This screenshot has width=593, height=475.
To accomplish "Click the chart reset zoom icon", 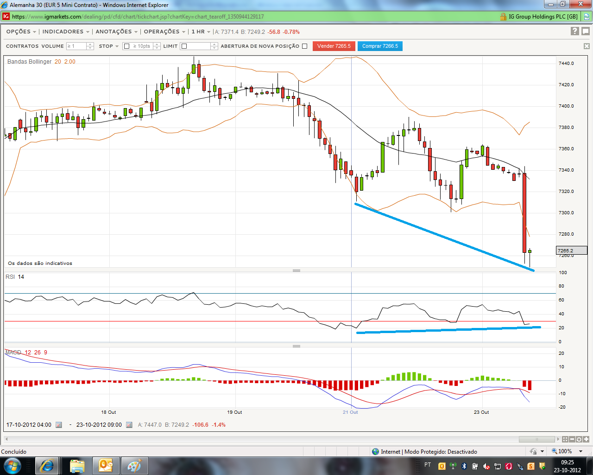I will pos(579,439).
